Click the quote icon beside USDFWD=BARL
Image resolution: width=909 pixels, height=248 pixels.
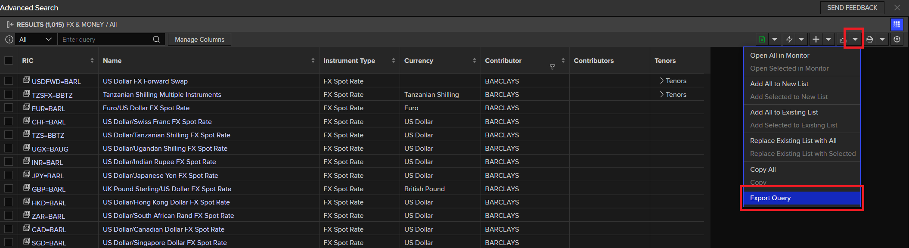point(27,80)
